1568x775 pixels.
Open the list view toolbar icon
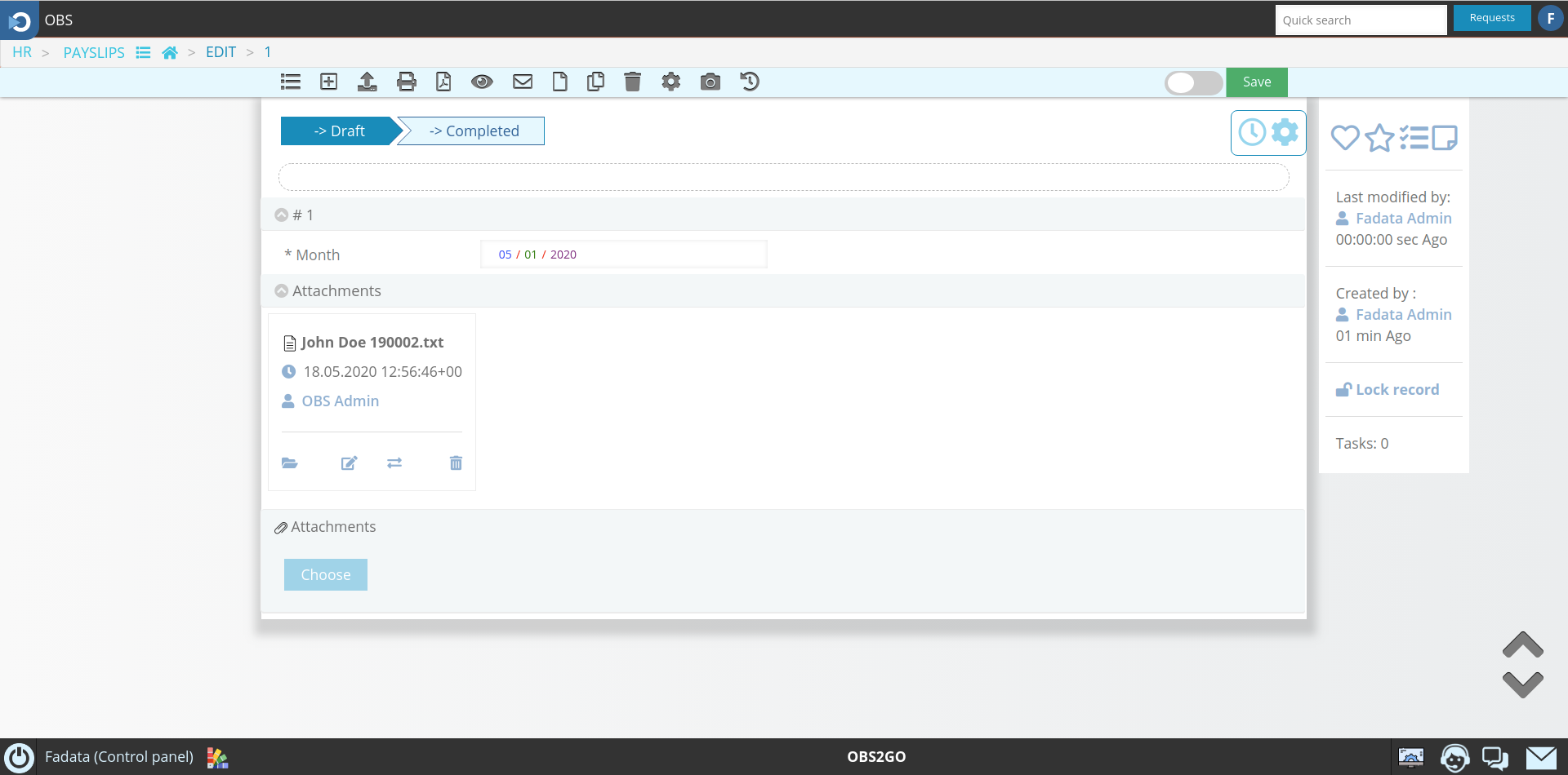291,82
